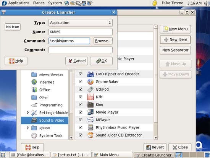This screenshot has width=210, height=158.
Task: Expand the System tree node
Action: pos(27,128)
